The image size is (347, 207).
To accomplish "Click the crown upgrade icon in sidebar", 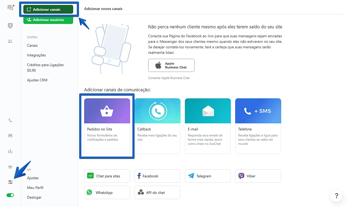I will click(10, 167).
